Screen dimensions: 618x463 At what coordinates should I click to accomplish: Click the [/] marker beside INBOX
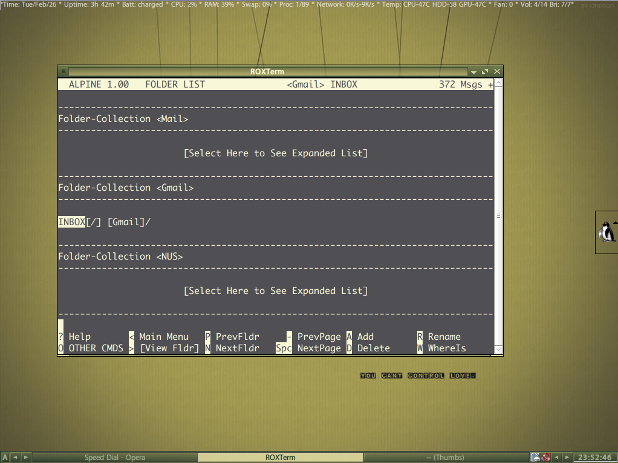pos(93,222)
